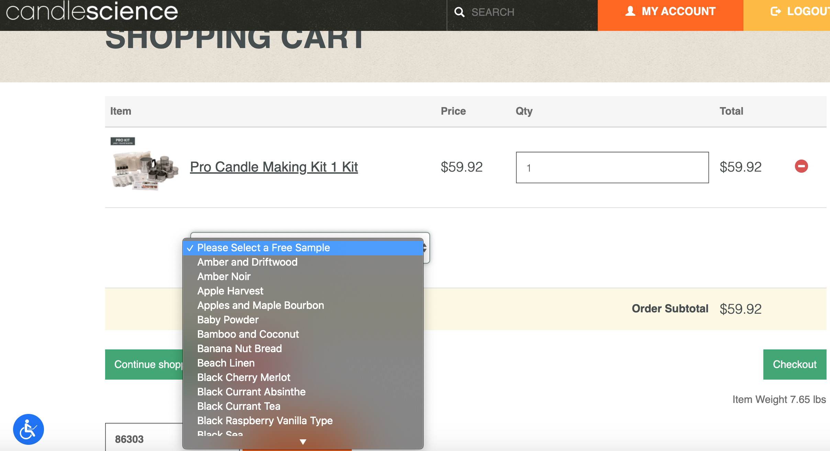Click the free sample select stepper arrows
This screenshot has width=830, height=451.
pyautogui.click(x=425, y=248)
